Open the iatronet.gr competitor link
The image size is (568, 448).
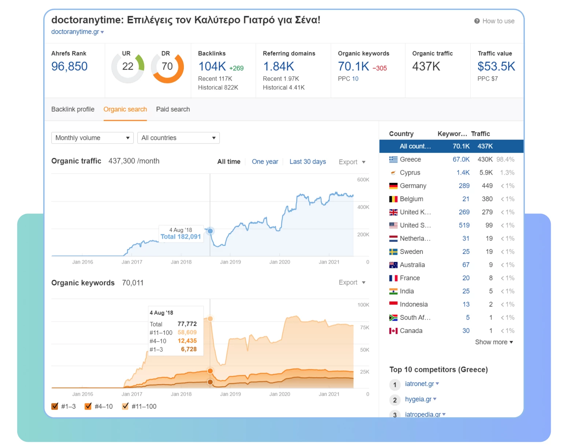[x=419, y=384]
